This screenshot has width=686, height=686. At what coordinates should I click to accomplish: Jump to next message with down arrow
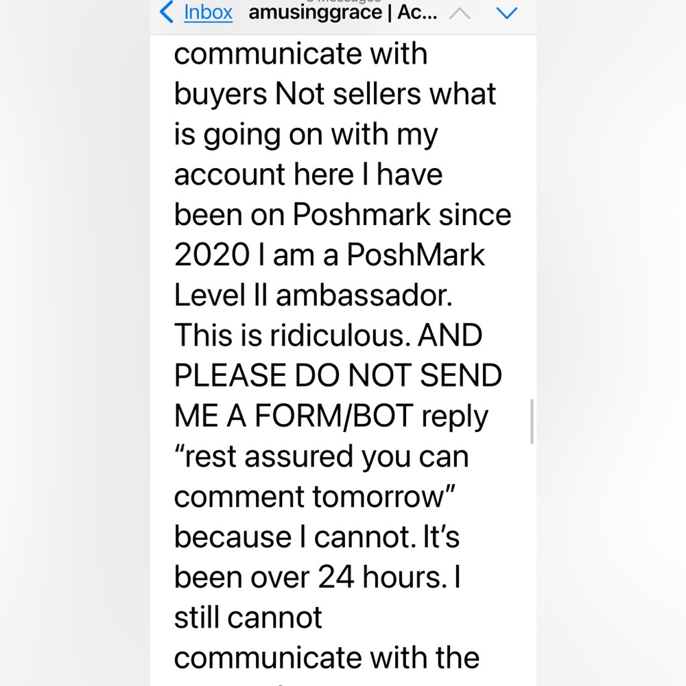[x=506, y=13]
